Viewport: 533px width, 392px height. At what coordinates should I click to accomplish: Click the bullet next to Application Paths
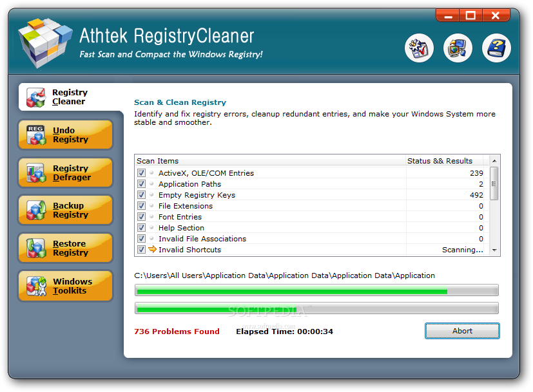pos(151,183)
